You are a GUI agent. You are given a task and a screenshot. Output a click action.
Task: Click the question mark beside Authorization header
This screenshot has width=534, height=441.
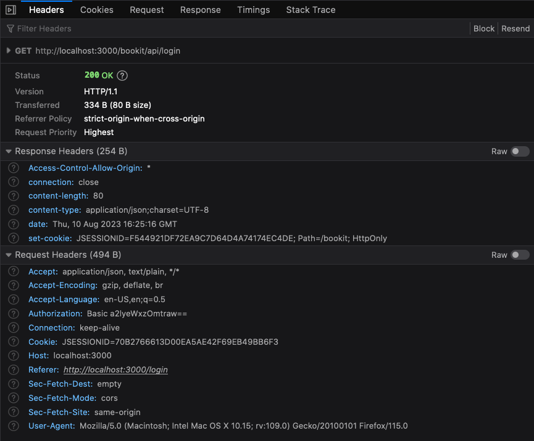click(13, 313)
